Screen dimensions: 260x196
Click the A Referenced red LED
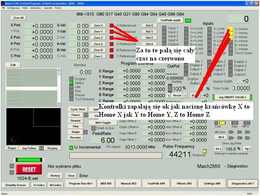111,44
